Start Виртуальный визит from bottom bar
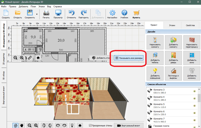 pyautogui.click(x=128, y=125)
